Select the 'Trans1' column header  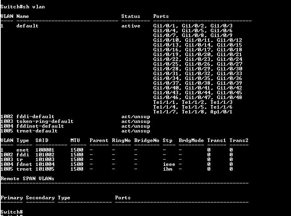(217, 140)
